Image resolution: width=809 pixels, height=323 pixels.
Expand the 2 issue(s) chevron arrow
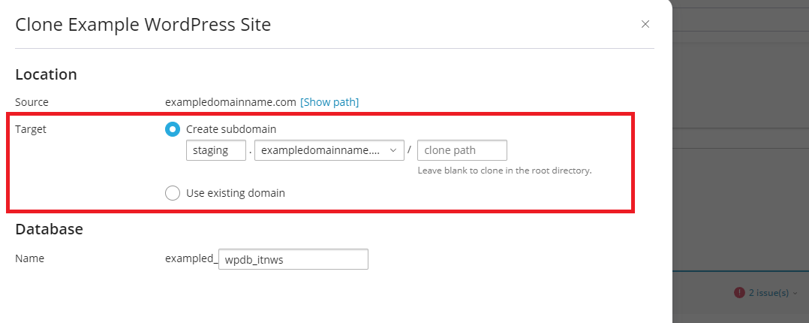795,294
